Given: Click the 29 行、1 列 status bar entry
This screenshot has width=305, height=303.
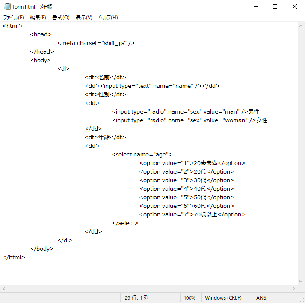Looking at the screenshot, I should click(x=137, y=298).
